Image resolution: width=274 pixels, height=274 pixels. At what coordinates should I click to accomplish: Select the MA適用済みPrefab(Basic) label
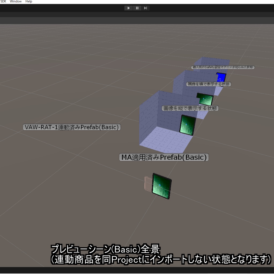pyautogui.click(x=164, y=157)
